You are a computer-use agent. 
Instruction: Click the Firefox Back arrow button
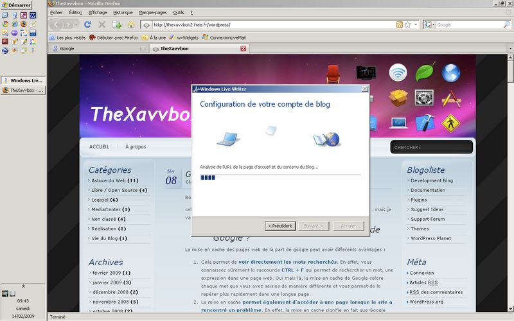[56, 24]
